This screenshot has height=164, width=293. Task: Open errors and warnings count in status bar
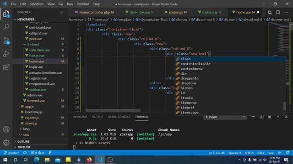(x=37, y=153)
